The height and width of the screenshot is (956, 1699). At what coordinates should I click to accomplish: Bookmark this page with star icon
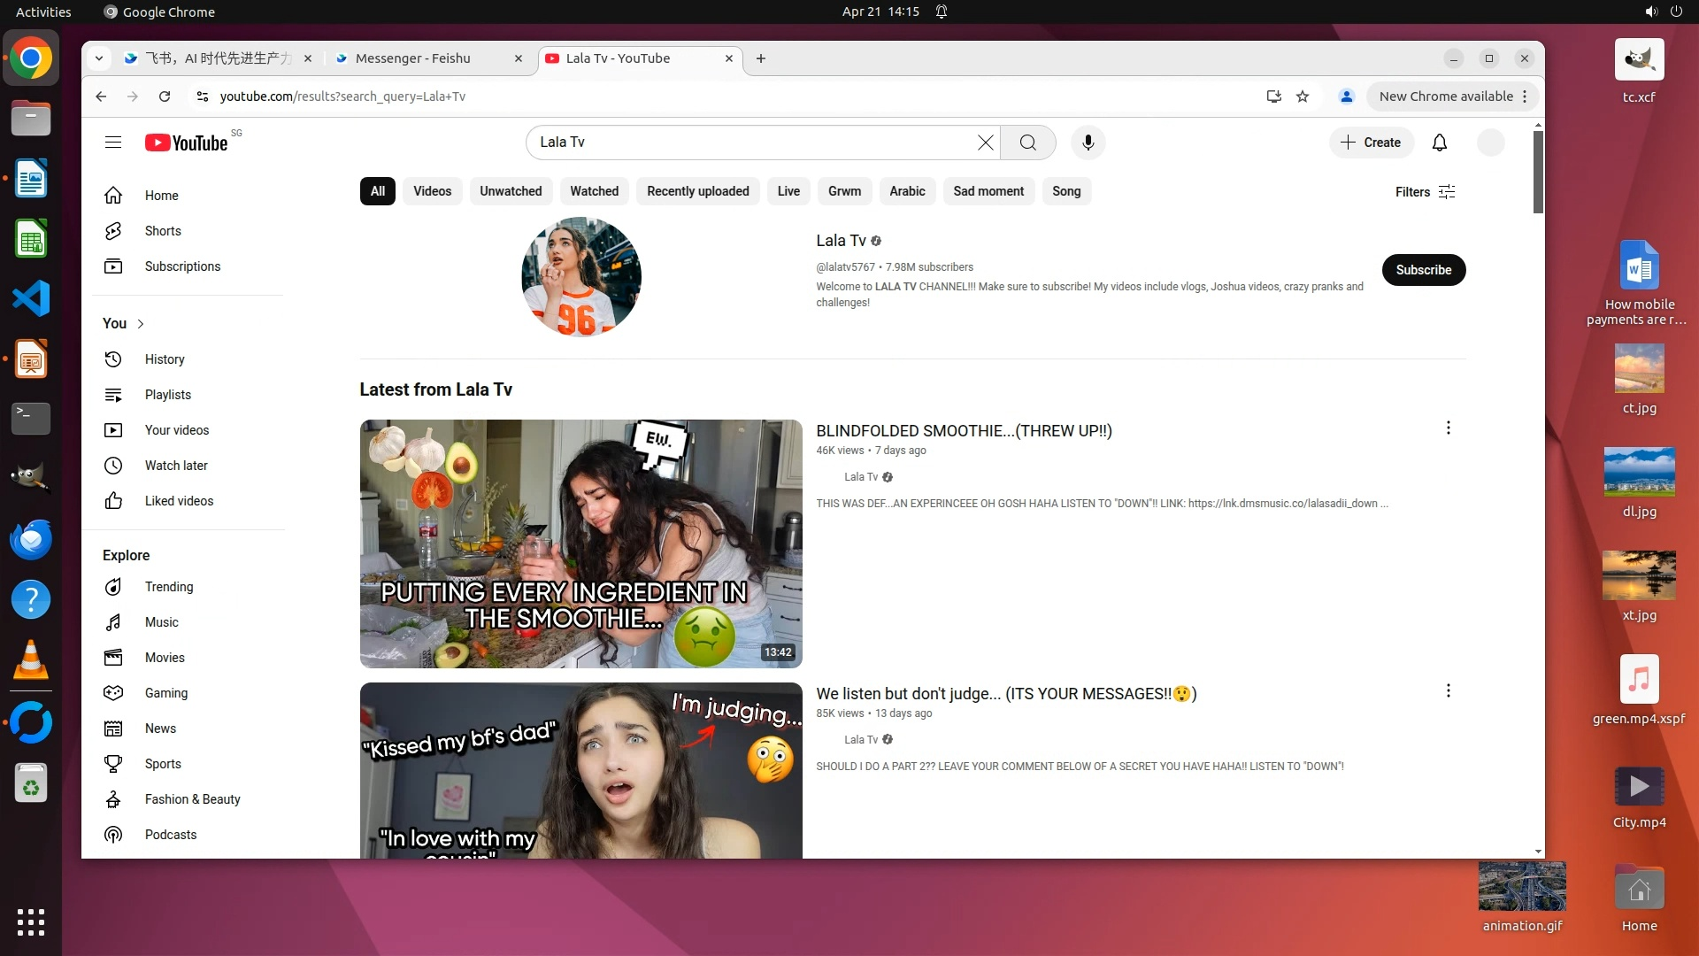pos(1303,96)
